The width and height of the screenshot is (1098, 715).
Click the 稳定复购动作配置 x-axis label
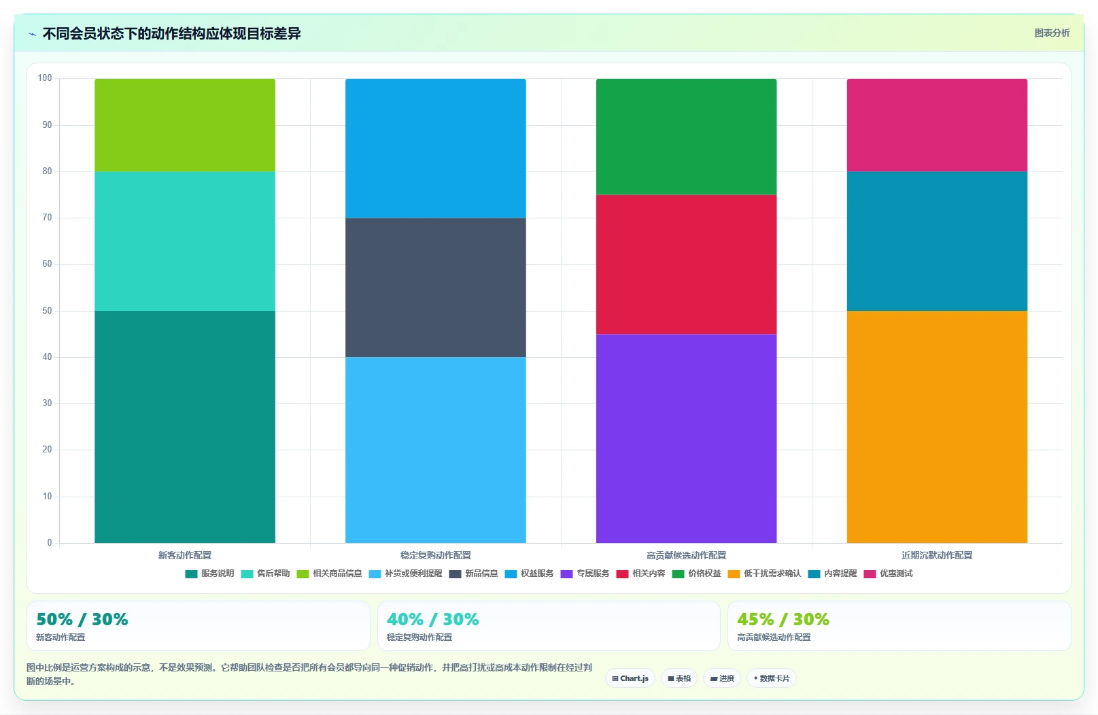coord(436,555)
